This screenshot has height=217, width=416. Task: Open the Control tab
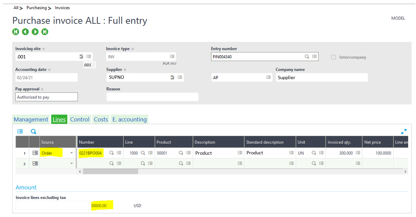[80, 119]
